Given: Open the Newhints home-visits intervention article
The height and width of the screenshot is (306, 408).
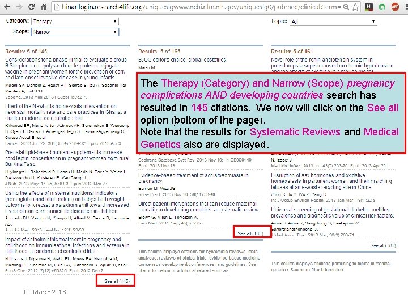Looking at the screenshot, I should click(66, 112).
